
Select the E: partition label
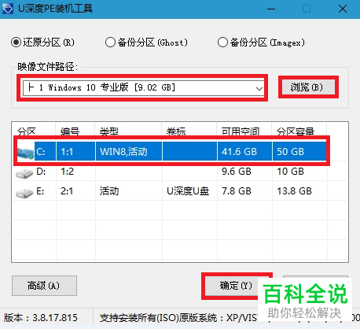40,191
